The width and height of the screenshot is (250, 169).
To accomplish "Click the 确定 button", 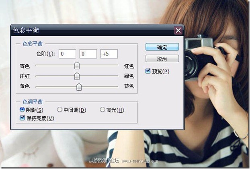I will (162, 47).
